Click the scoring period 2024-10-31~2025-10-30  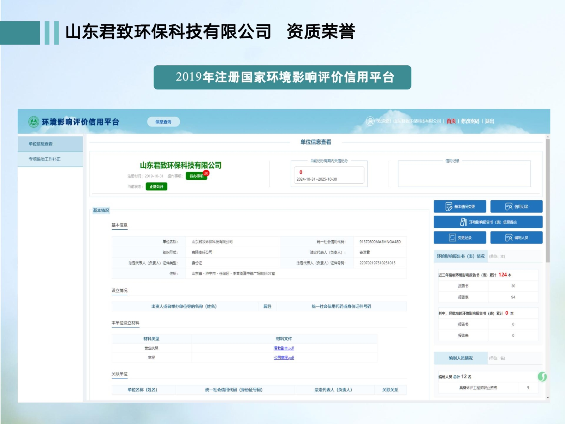click(x=317, y=179)
